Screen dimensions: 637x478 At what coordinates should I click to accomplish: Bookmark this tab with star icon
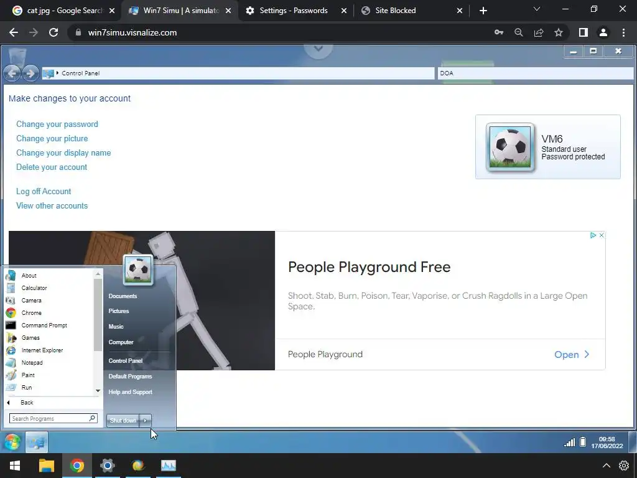point(559,32)
